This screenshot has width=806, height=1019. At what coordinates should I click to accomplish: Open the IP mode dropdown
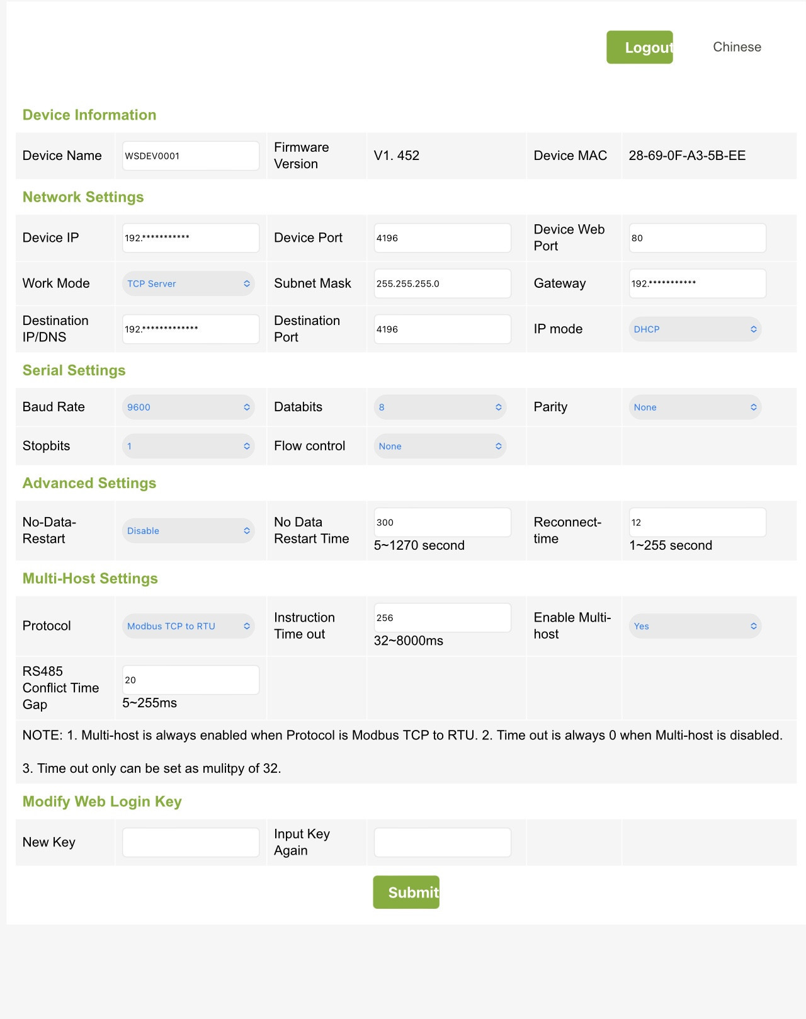pos(695,329)
